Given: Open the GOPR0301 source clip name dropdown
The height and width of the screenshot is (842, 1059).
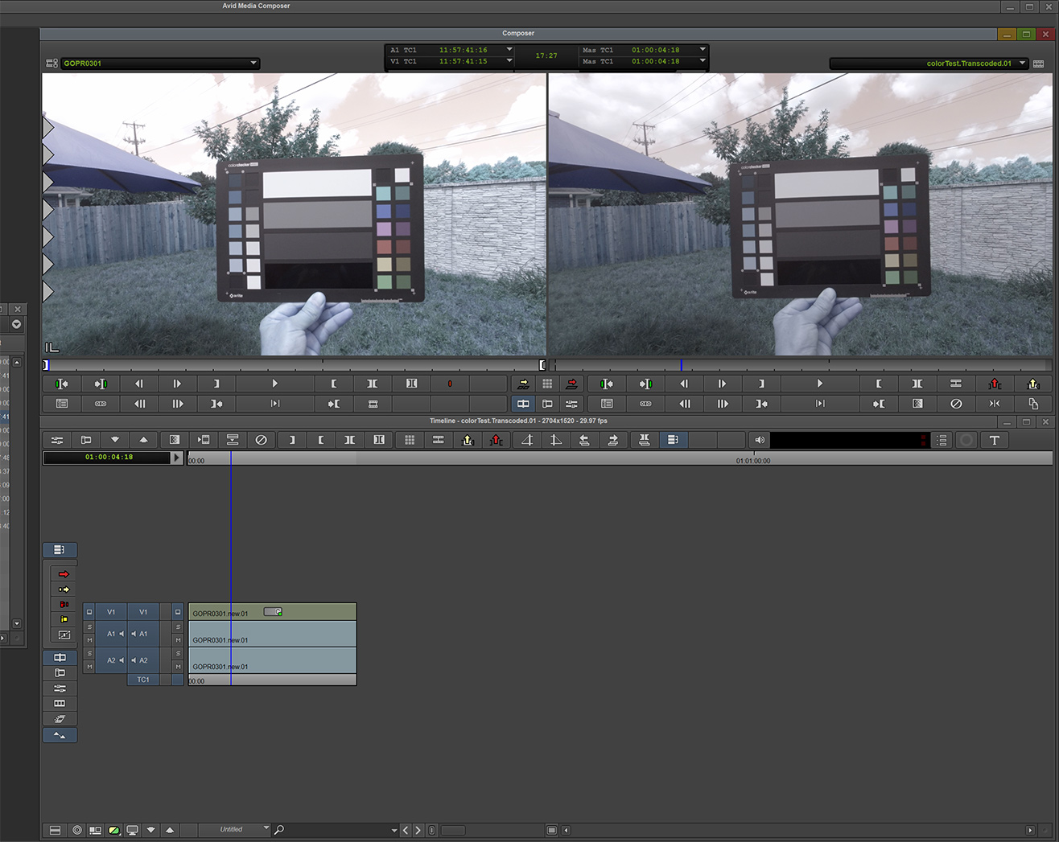Looking at the screenshot, I should (x=253, y=63).
